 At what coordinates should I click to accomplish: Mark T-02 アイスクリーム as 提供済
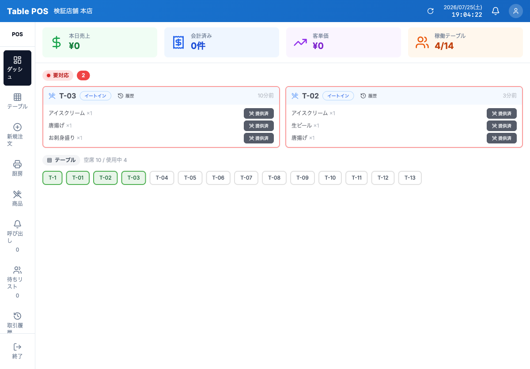point(502,113)
